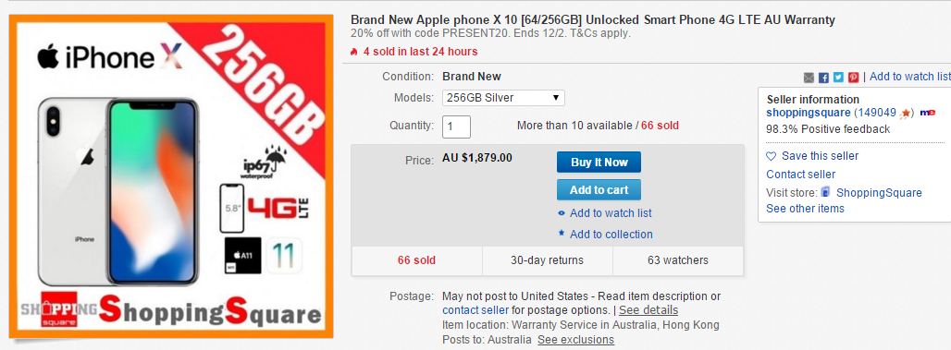Open the Models dropdown showing 256GB Silver
The image size is (951, 350).
coord(503,98)
